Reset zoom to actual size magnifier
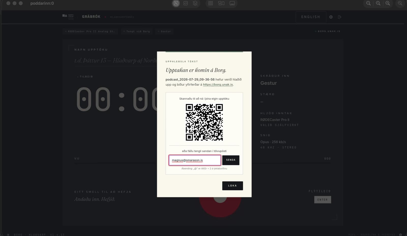 tap(378, 3)
